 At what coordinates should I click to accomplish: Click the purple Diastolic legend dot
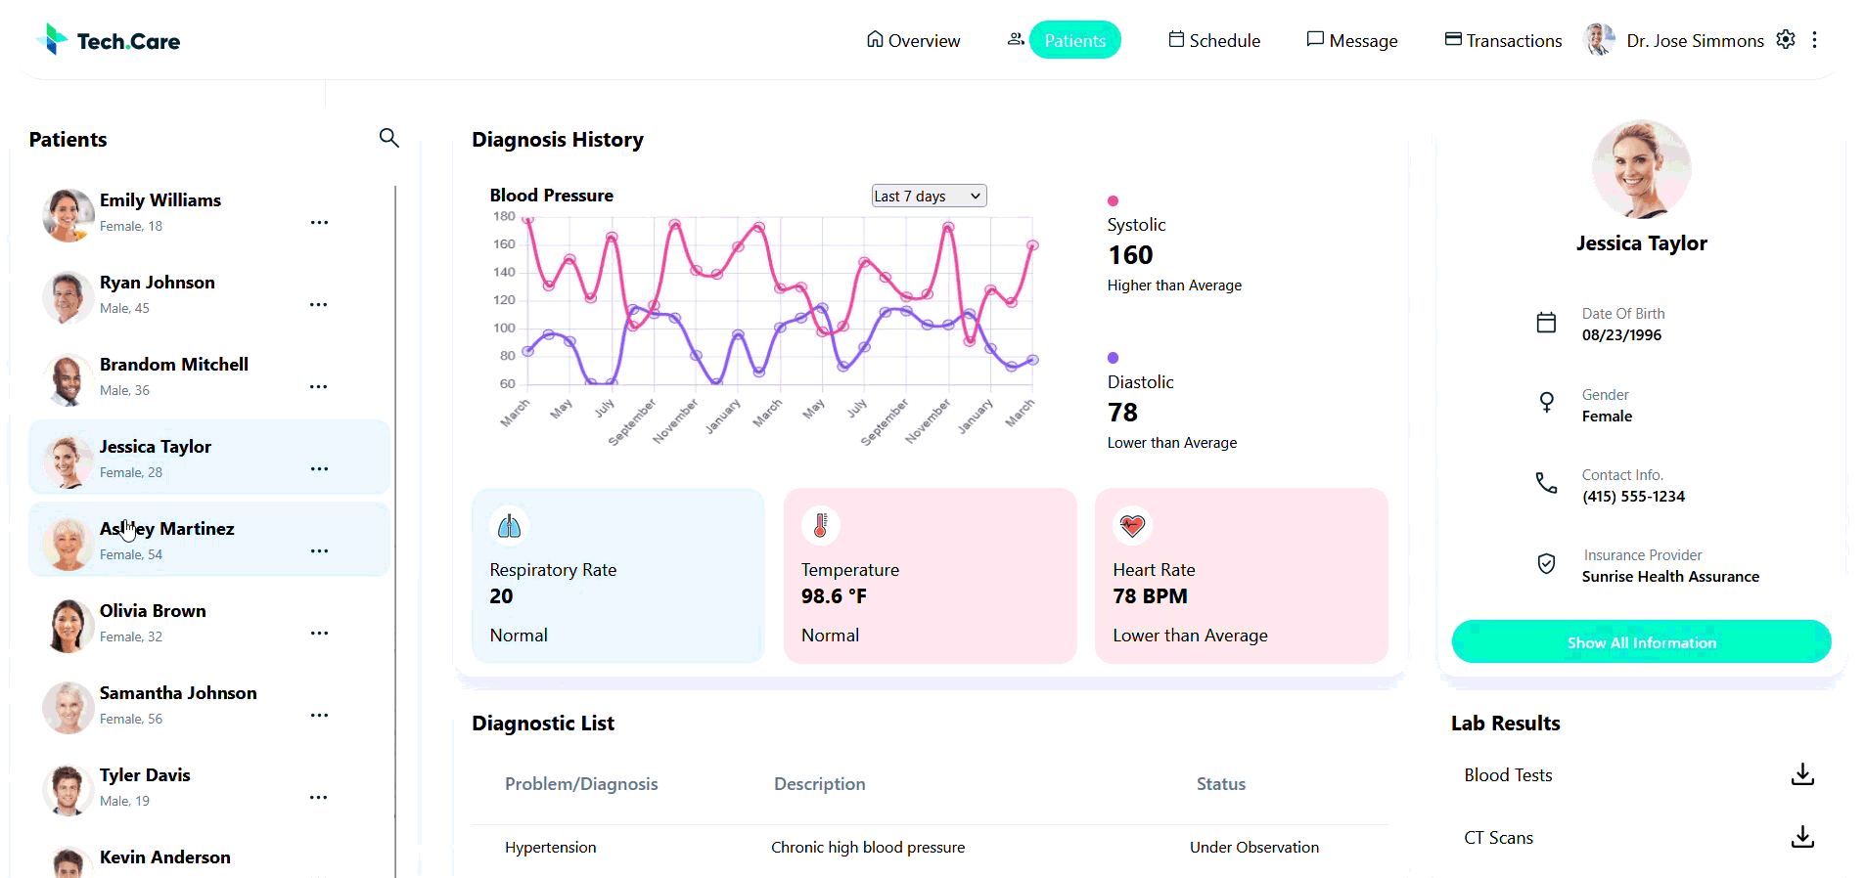pos(1113,358)
